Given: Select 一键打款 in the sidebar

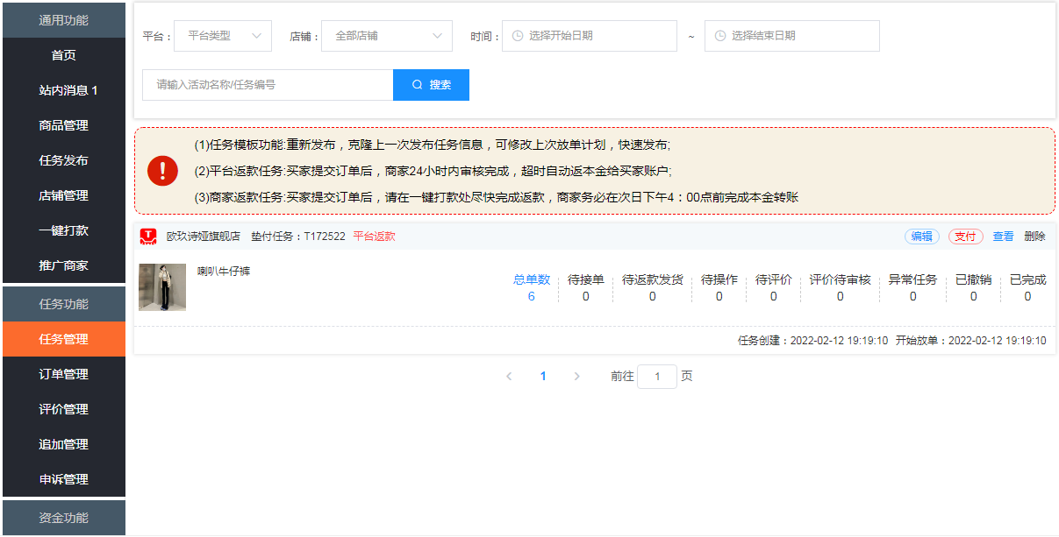Looking at the screenshot, I should 64,230.
